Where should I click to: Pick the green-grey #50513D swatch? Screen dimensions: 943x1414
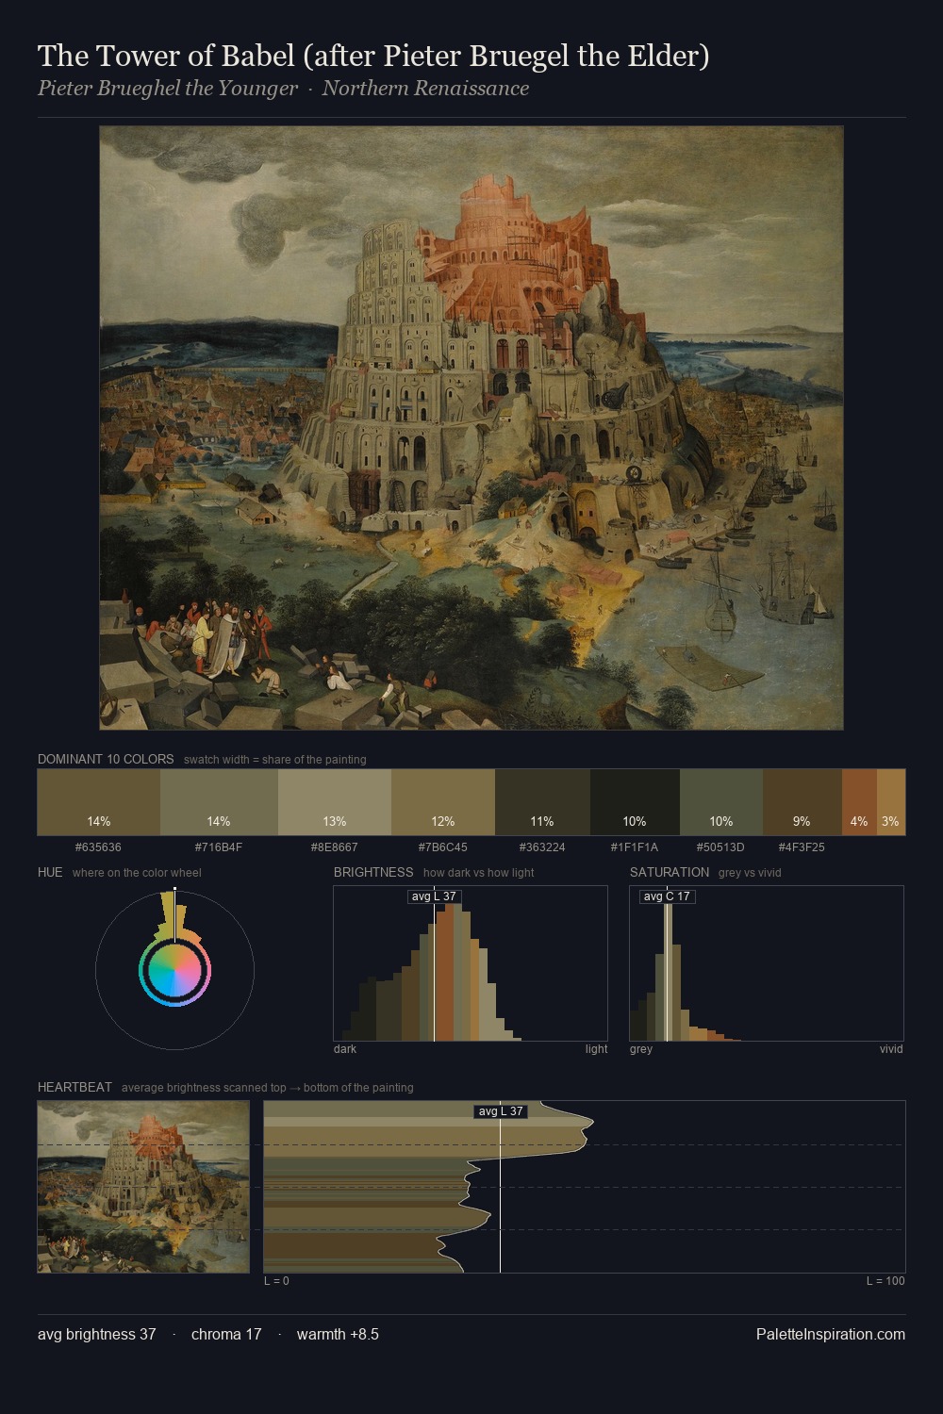click(721, 802)
